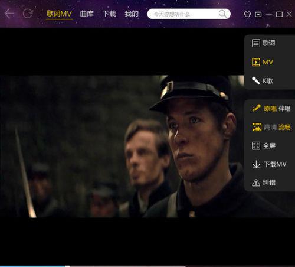This screenshot has height=267, width=295.
Task: Focus the search box 今天你想听什么
Action: click(189, 14)
